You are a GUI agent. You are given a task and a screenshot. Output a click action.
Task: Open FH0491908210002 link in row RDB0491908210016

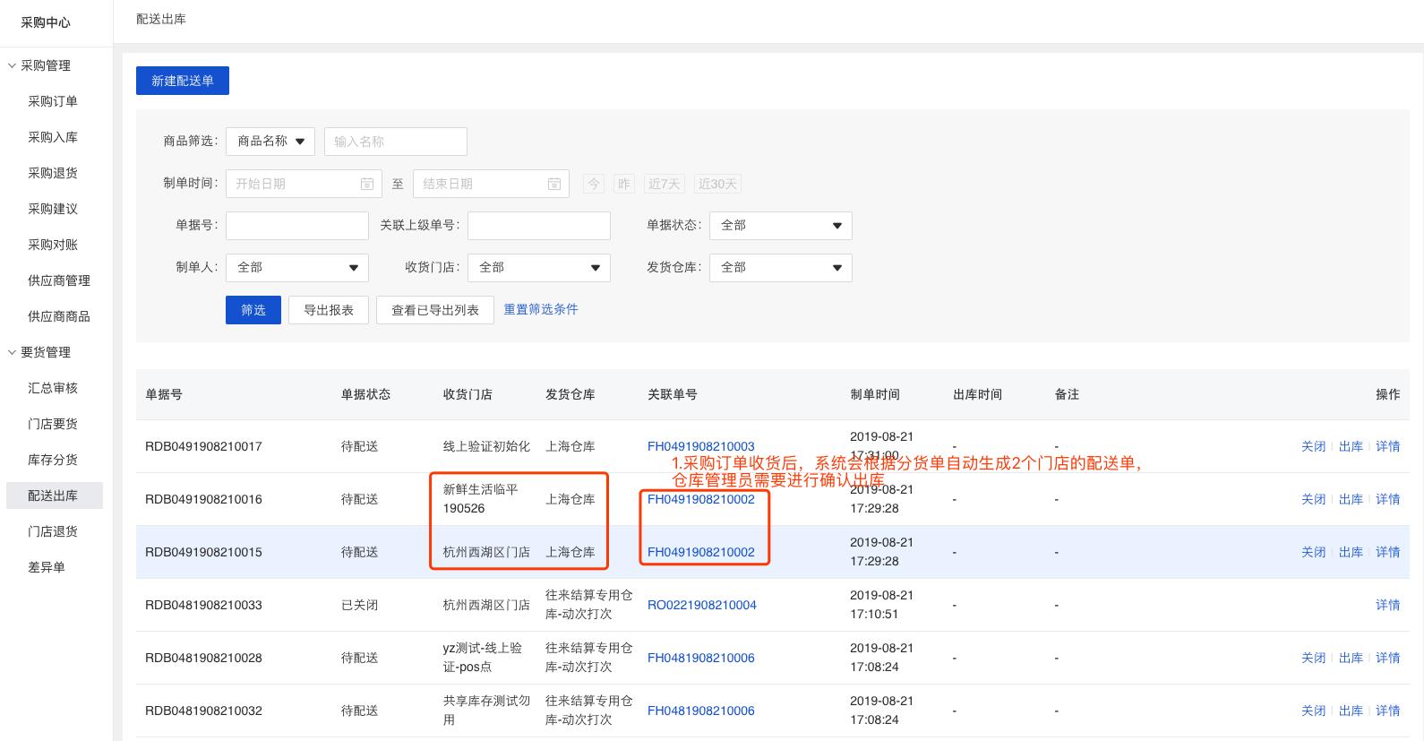(701, 499)
